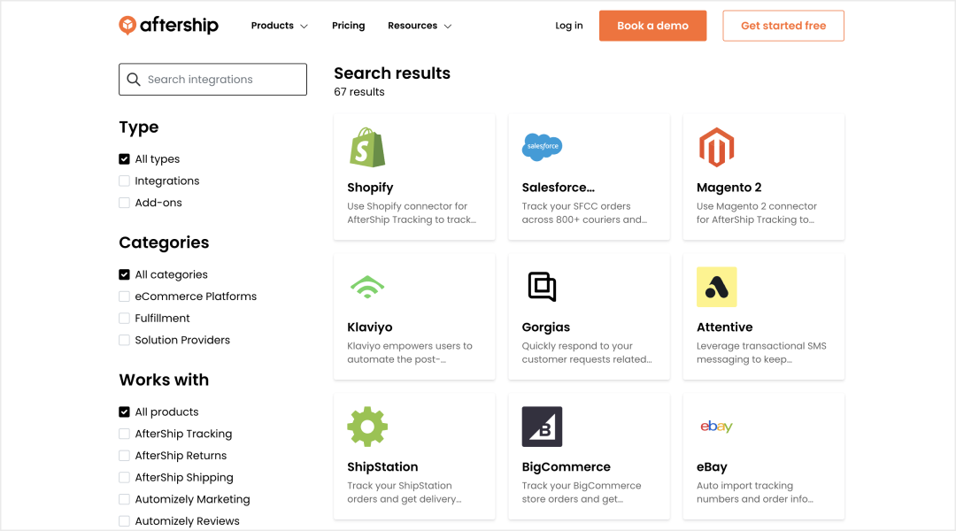Screen dimensions: 956x531
Task: Click the Book a demo button
Action: click(x=653, y=26)
